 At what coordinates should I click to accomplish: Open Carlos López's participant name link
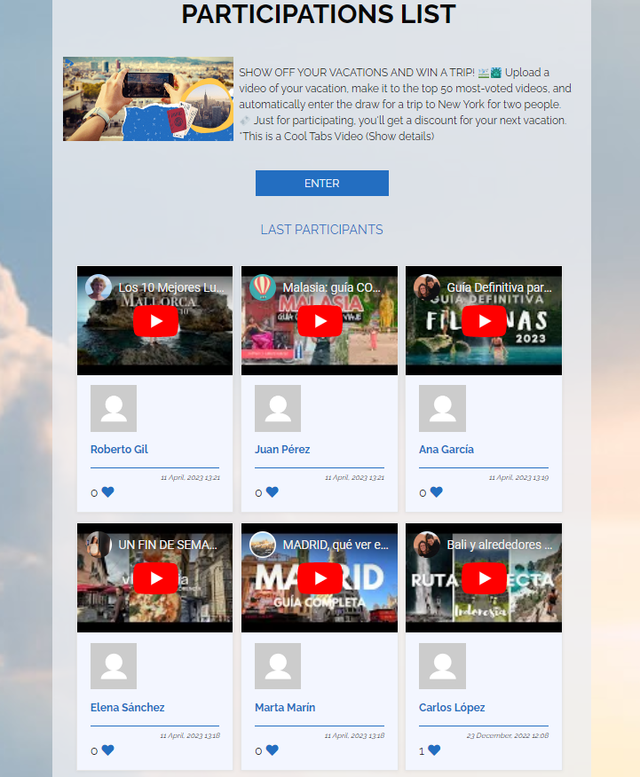point(452,708)
